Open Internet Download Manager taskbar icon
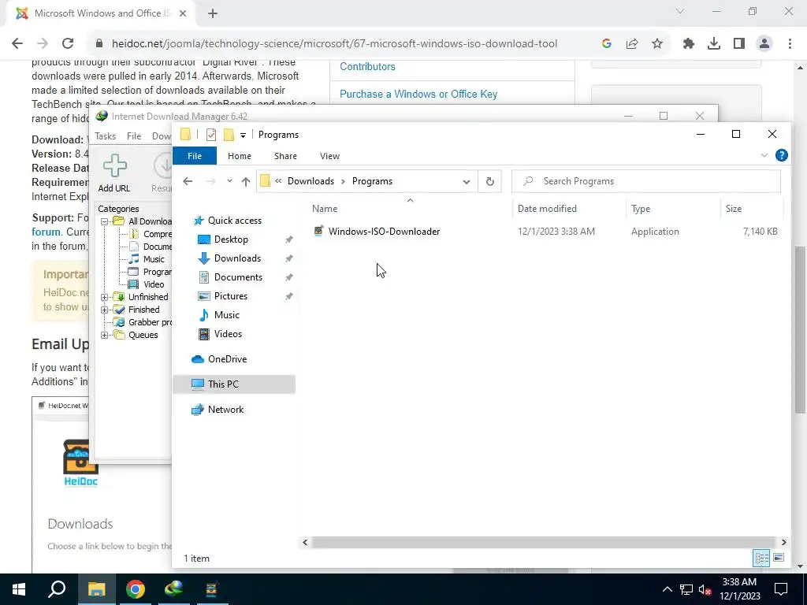Viewport: 807px width, 605px height. coord(174,589)
